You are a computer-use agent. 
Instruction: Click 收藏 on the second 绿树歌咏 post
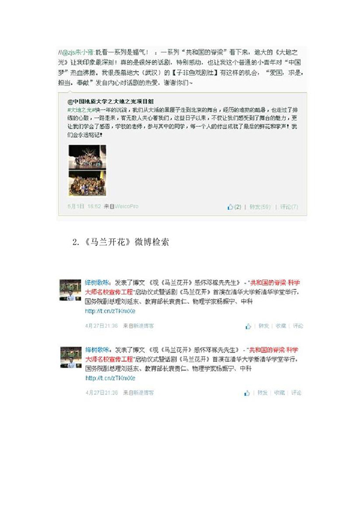pos(279,393)
